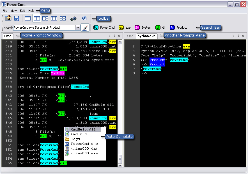Expand the Search history dropdown arrow
The width and height of the screenshot is (248, 174).
click(x=78, y=28)
